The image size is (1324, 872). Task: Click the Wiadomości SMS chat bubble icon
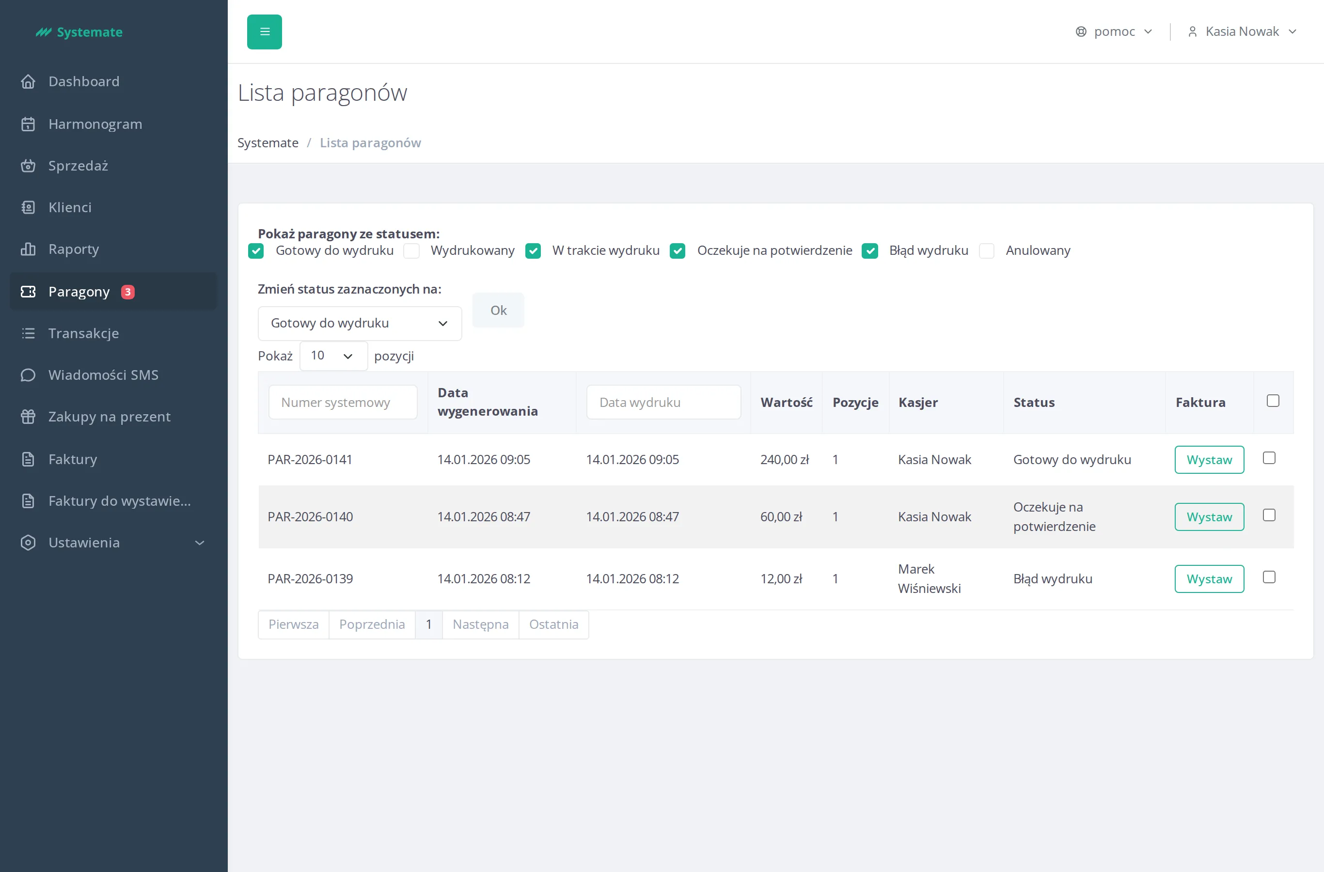pyautogui.click(x=28, y=375)
